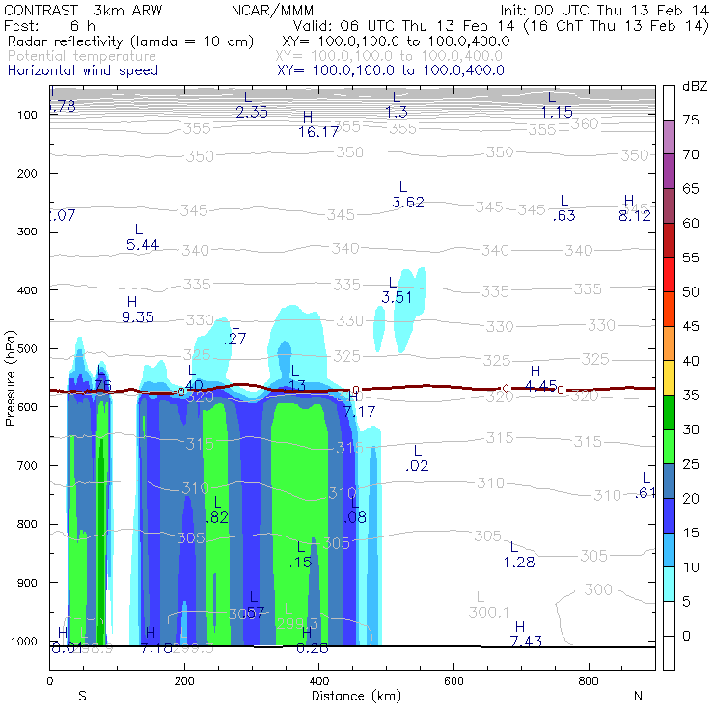Click the steel blue 20-25 dBZ swatch

(669, 481)
